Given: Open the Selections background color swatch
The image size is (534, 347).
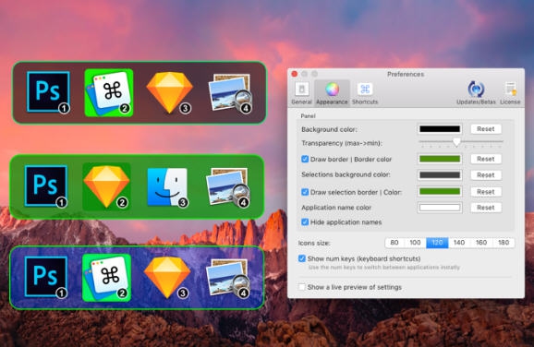Looking at the screenshot, I should pos(440,174).
